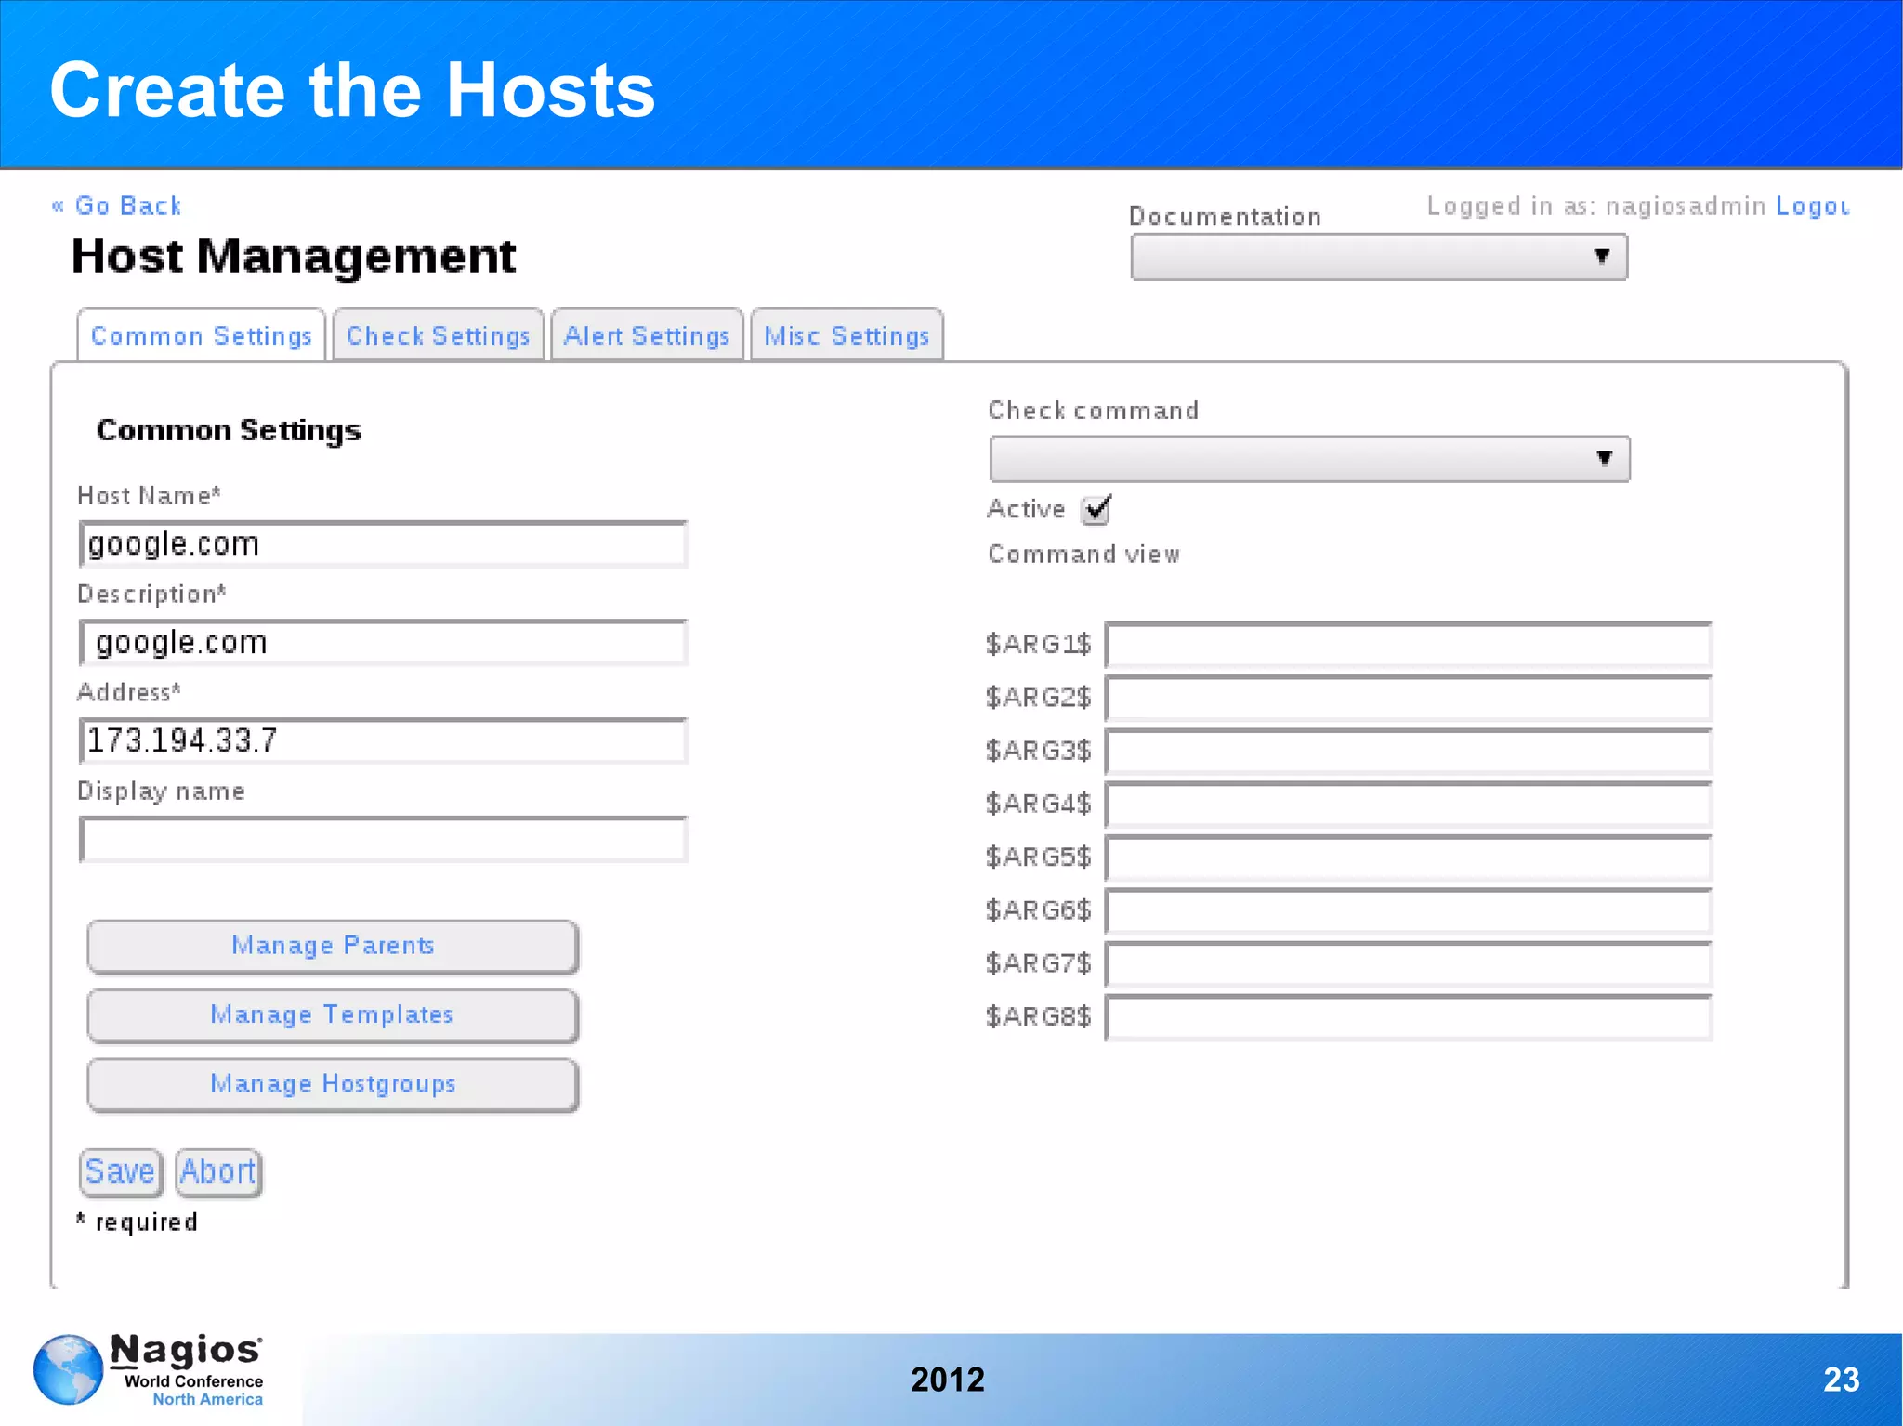Switch to the Check Settings tab
Image resolution: width=1903 pixels, height=1426 pixels.
tap(438, 335)
